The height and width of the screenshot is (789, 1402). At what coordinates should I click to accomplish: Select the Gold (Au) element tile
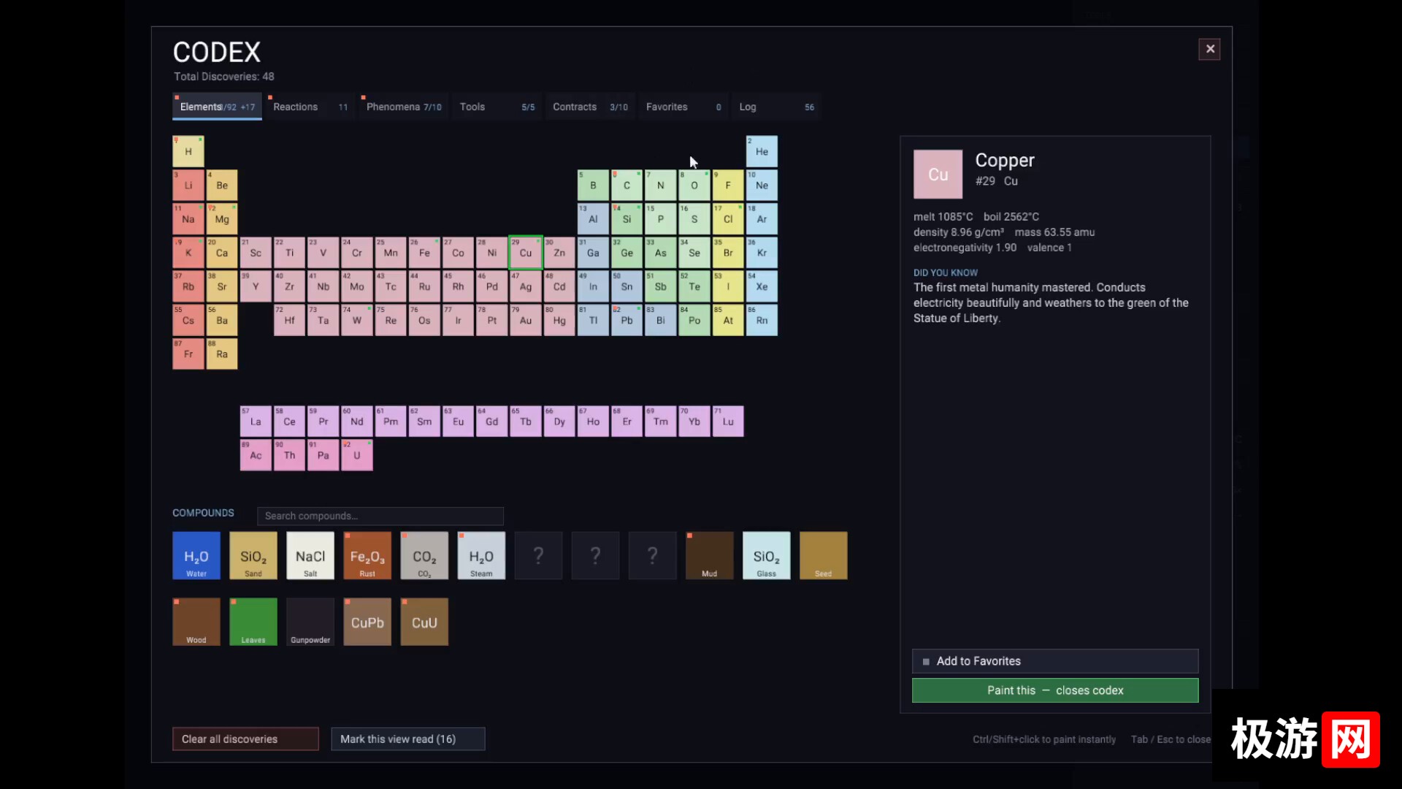[x=526, y=320]
